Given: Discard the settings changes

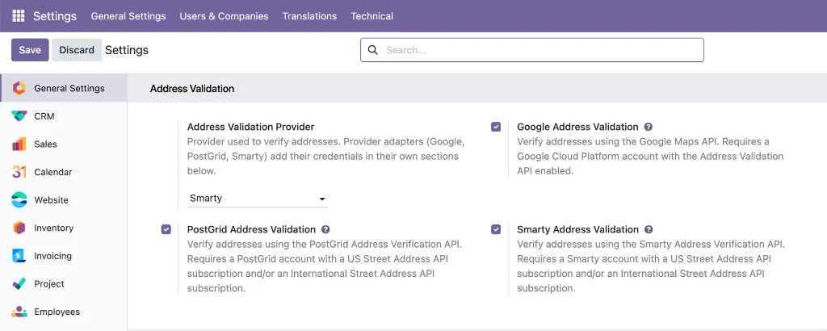Looking at the screenshot, I should [x=77, y=50].
